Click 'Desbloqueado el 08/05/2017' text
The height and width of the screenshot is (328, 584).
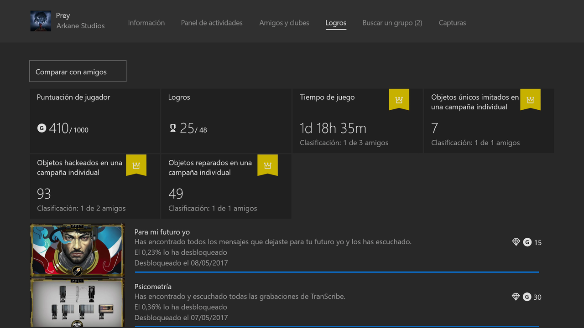(x=181, y=263)
